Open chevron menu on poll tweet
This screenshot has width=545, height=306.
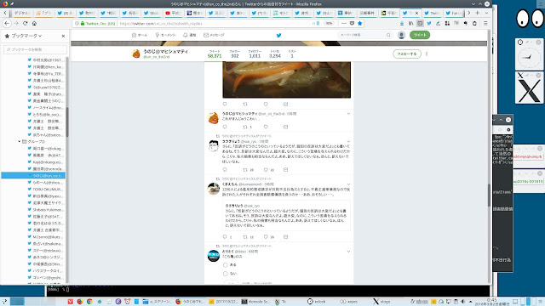(x=348, y=252)
